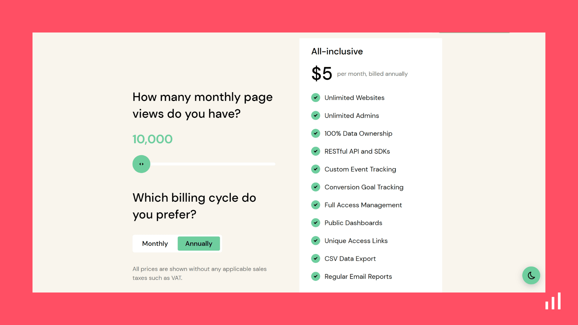Viewport: 578px width, 325px height.
Task: Click Full Access Management checkmark icon
Action: pos(315,205)
